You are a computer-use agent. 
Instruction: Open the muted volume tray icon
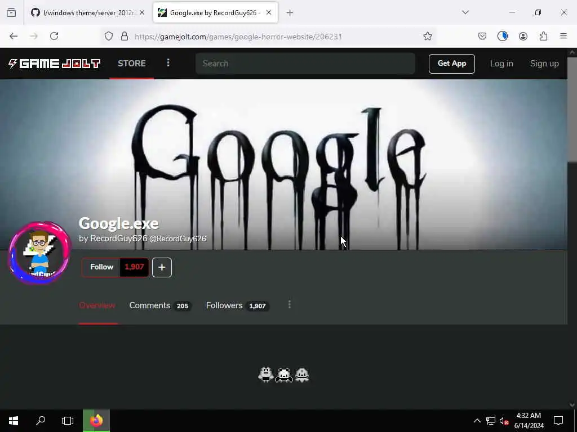pyautogui.click(x=504, y=421)
